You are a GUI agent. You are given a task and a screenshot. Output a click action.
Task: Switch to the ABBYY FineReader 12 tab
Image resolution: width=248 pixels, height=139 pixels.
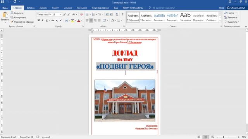(133, 8)
